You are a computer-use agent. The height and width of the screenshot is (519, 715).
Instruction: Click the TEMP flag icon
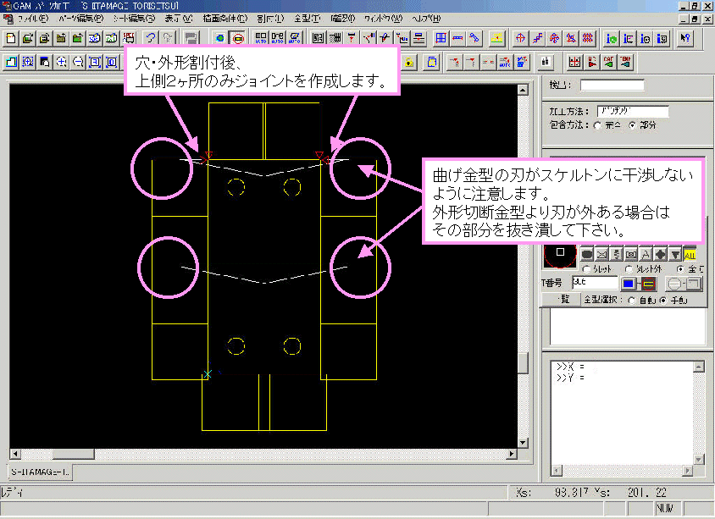625,62
